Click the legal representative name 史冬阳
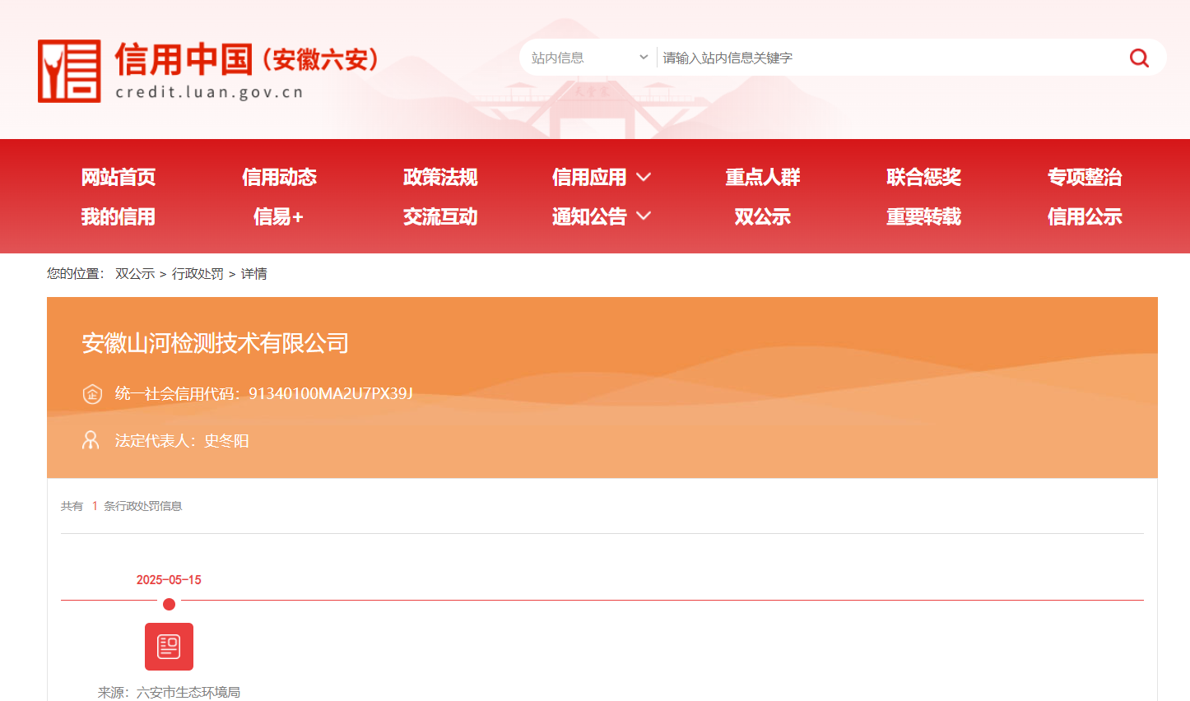The width and height of the screenshot is (1190, 701). pos(226,441)
